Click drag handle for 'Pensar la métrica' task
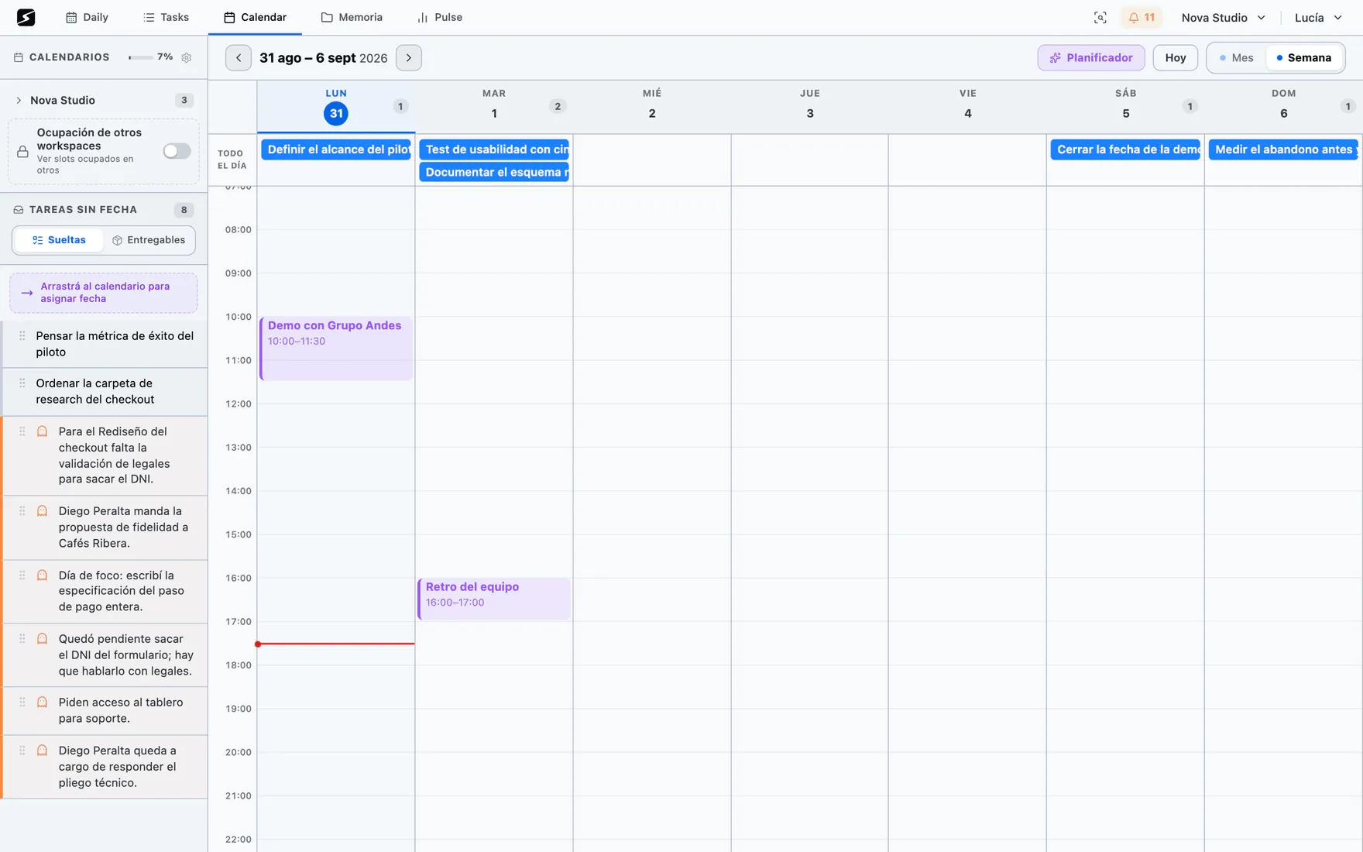The width and height of the screenshot is (1363, 852). (x=22, y=336)
